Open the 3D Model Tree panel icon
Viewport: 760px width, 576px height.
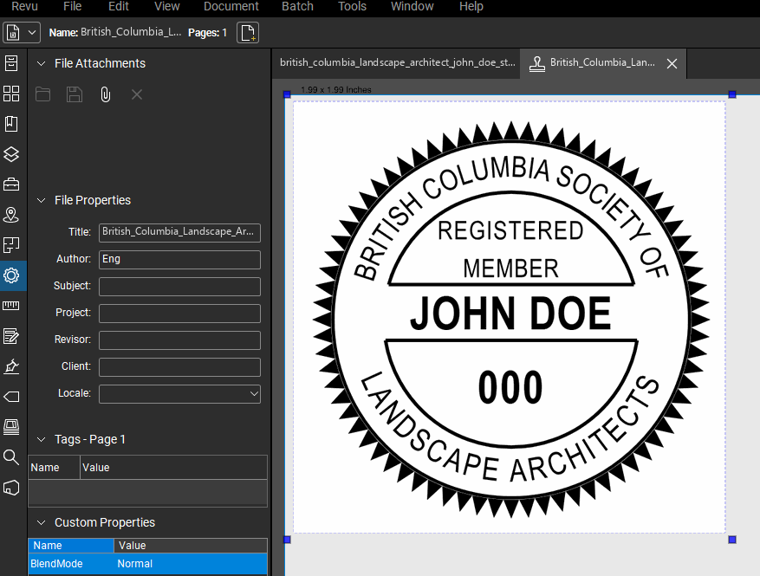(x=11, y=488)
